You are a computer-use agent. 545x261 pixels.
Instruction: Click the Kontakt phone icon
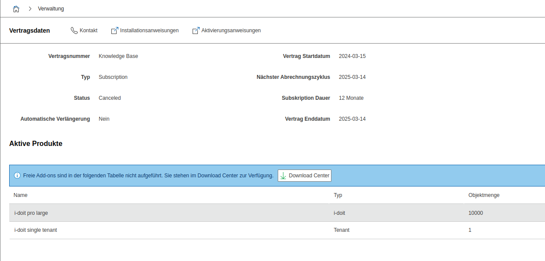click(x=74, y=31)
